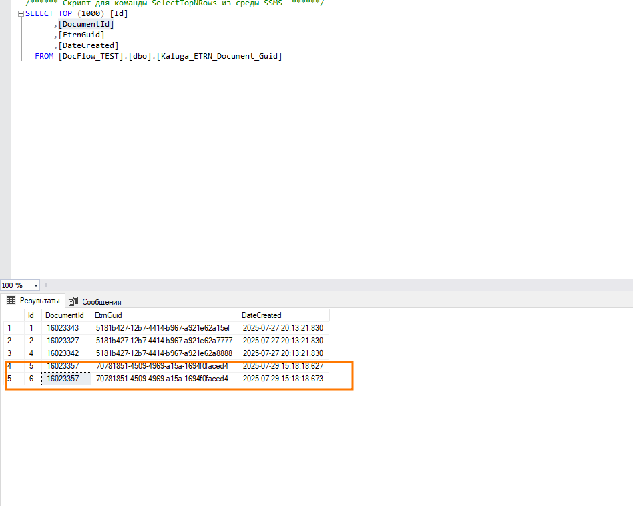Click table name Kaluga_ETRN_Document_Guid in query
Image resolution: width=633 pixels, height=506 pixels.
pyautogui.click(x=219, y=56)
